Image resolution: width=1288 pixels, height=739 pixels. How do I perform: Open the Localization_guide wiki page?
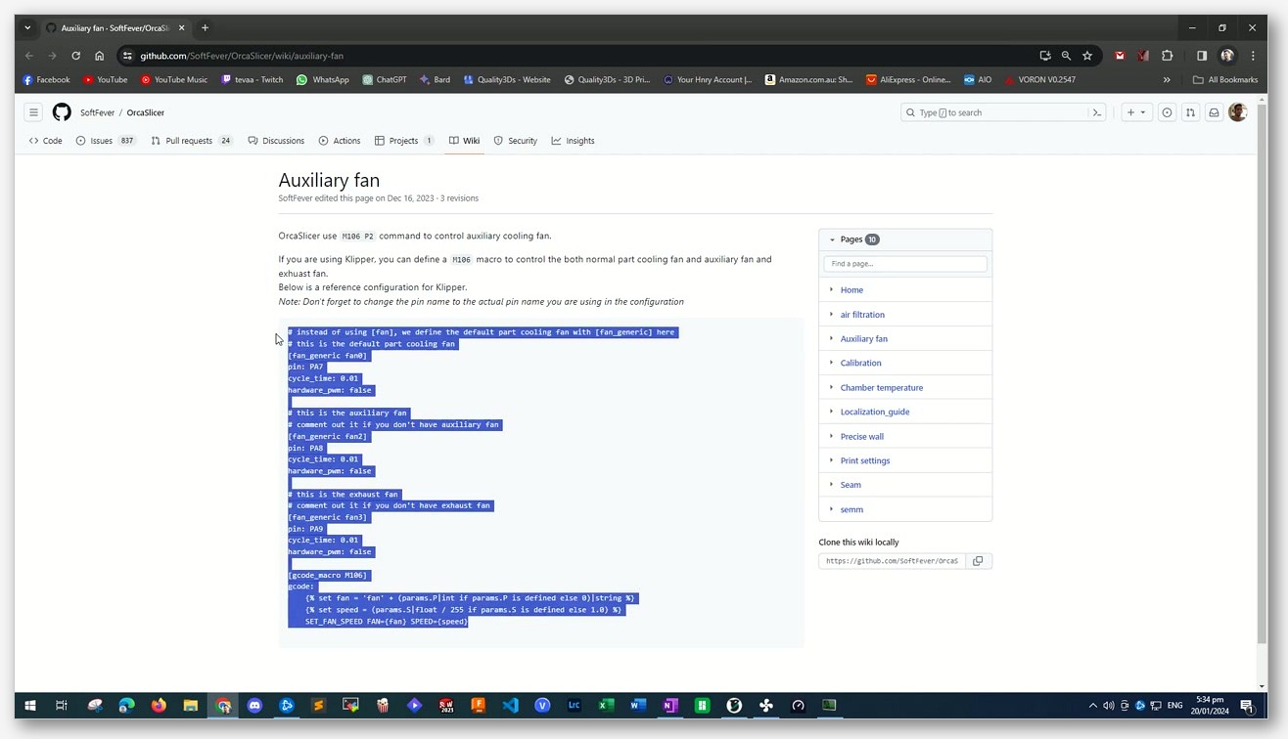(x=875, y=412)
